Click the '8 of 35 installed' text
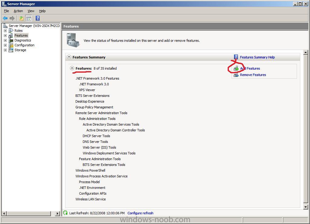This screenshot has height=224, width=310. [105, 68]
